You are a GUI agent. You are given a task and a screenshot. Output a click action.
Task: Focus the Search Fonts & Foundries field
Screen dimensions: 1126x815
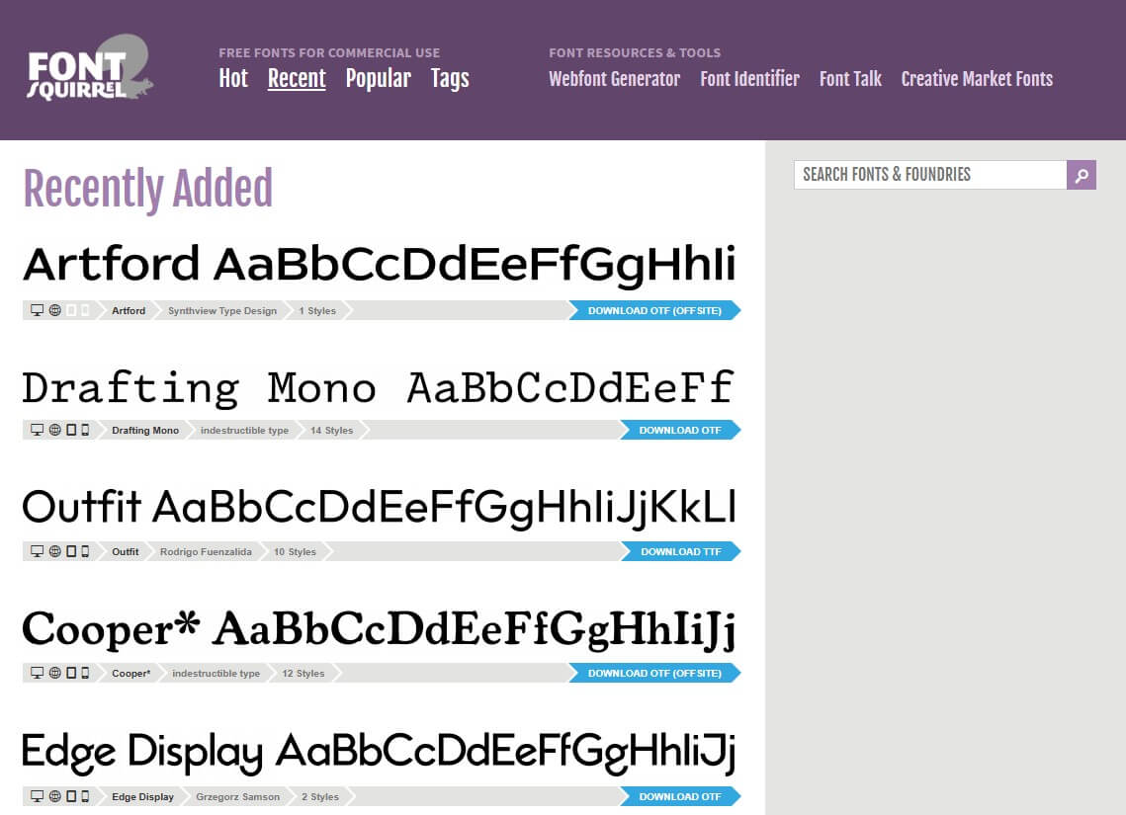[930, 175]
